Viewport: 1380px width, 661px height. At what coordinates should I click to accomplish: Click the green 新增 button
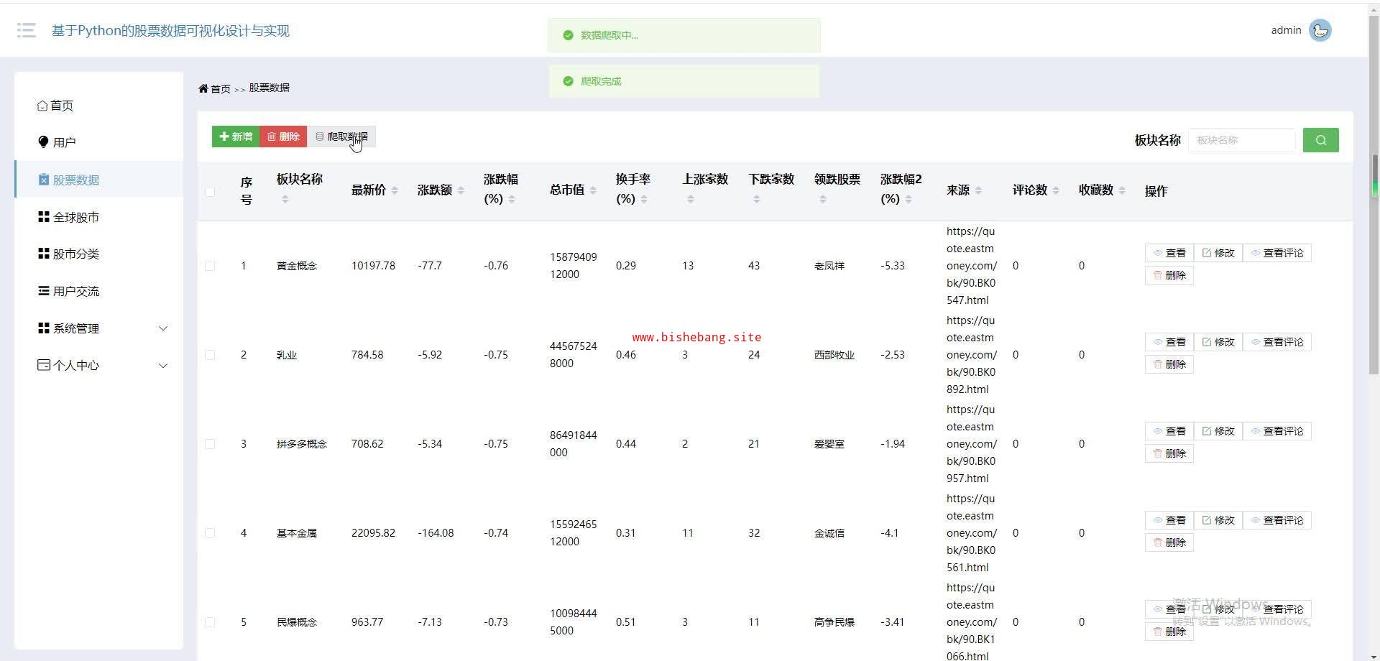pos(236,137)
